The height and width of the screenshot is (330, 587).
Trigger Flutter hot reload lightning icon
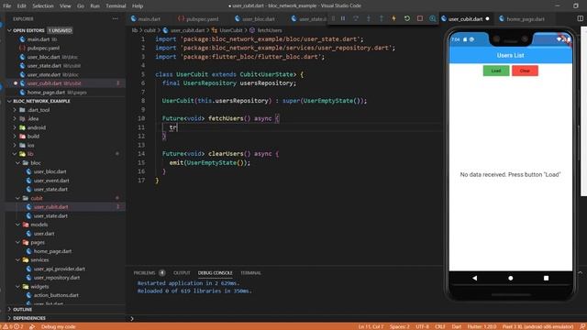click(393, 18)
